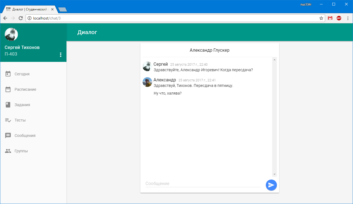Click the Сообщения sidebar label
Viewport: 353px width, 204px height.
coord(25,135)
